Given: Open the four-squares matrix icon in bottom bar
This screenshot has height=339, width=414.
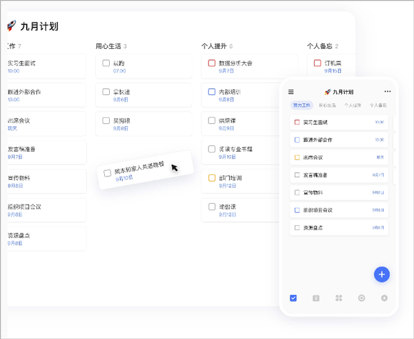Looking at the screenshot, I should coord(339,298).
